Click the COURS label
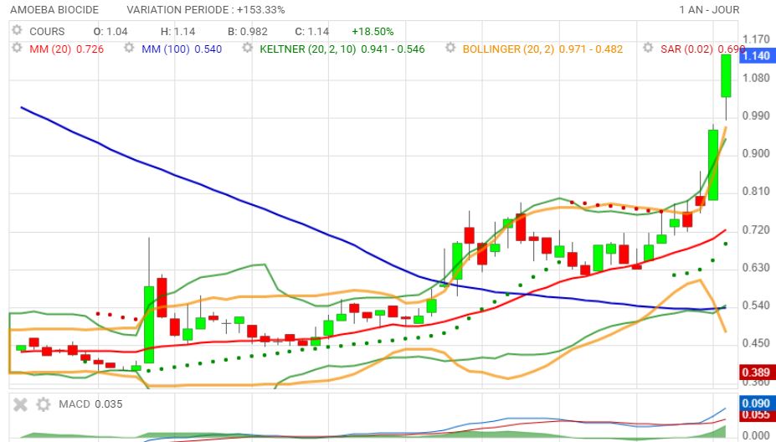Viewport: 776px width, 442px height. pyautogui.click(x=47, y=32)
